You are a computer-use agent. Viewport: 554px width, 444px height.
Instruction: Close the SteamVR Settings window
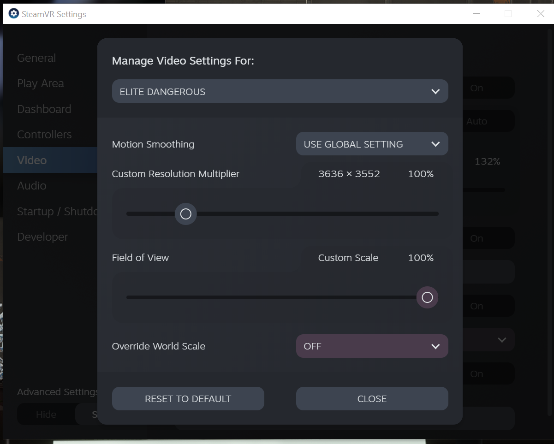pyautogui.click(x=541, y=14)
